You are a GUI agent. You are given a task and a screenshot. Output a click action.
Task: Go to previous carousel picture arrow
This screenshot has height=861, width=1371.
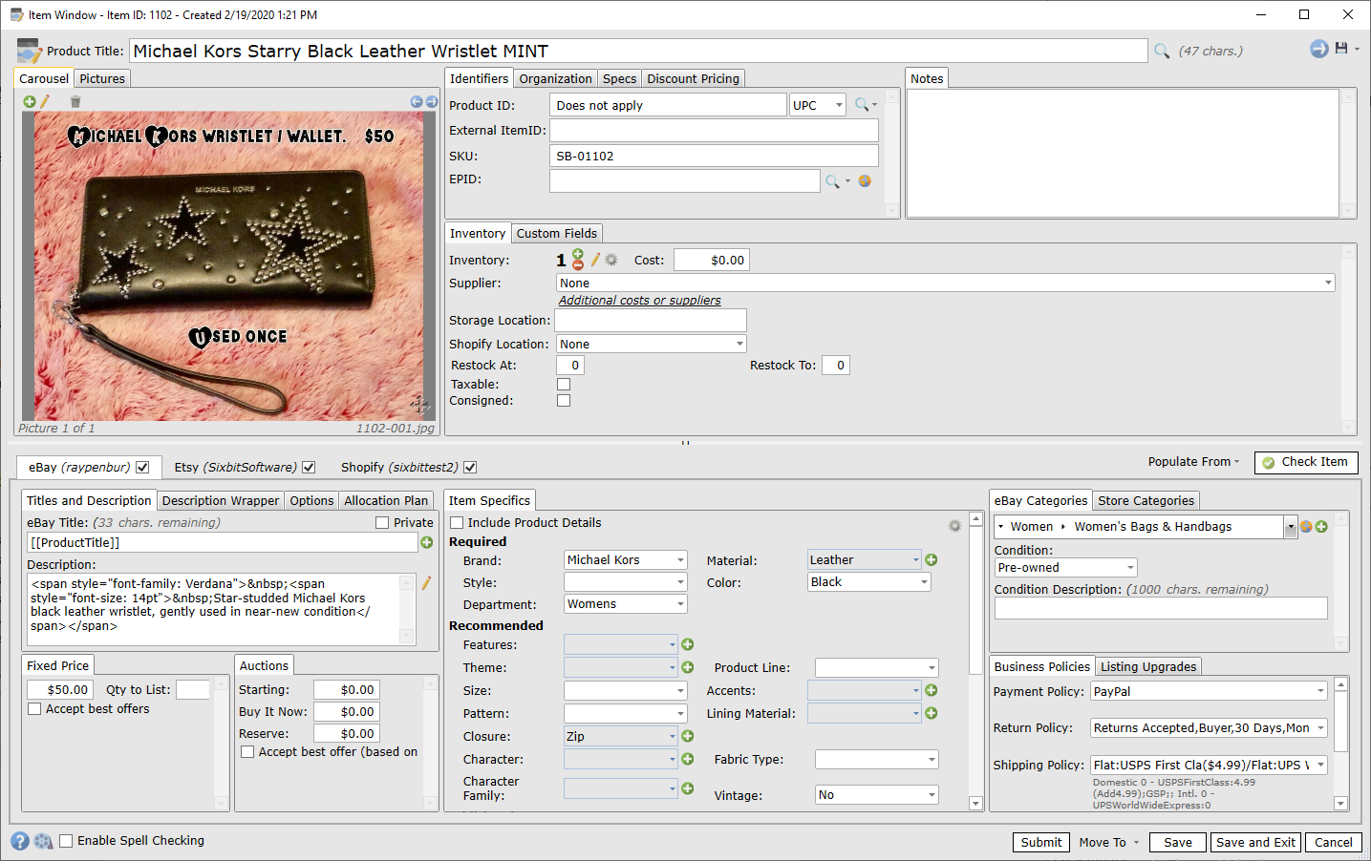[x=417, y=101]
